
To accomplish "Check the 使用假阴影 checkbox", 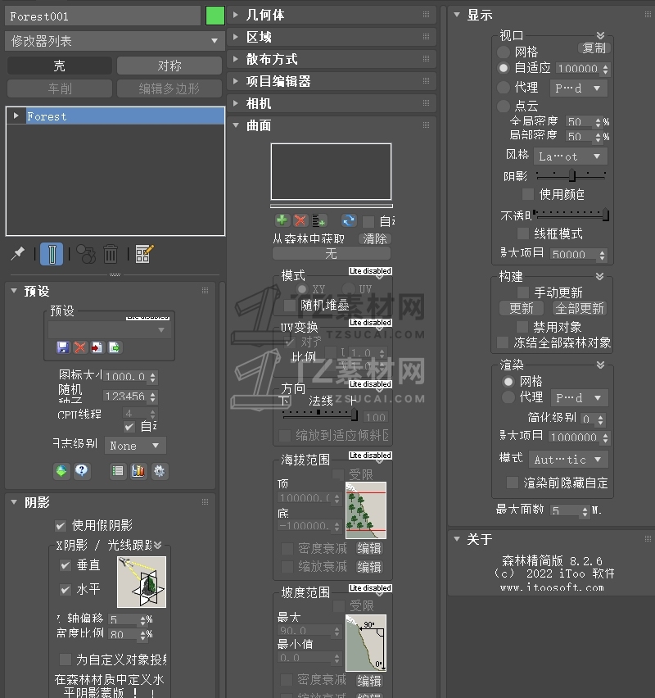I will pyautogui.click(x=61, y=526).
